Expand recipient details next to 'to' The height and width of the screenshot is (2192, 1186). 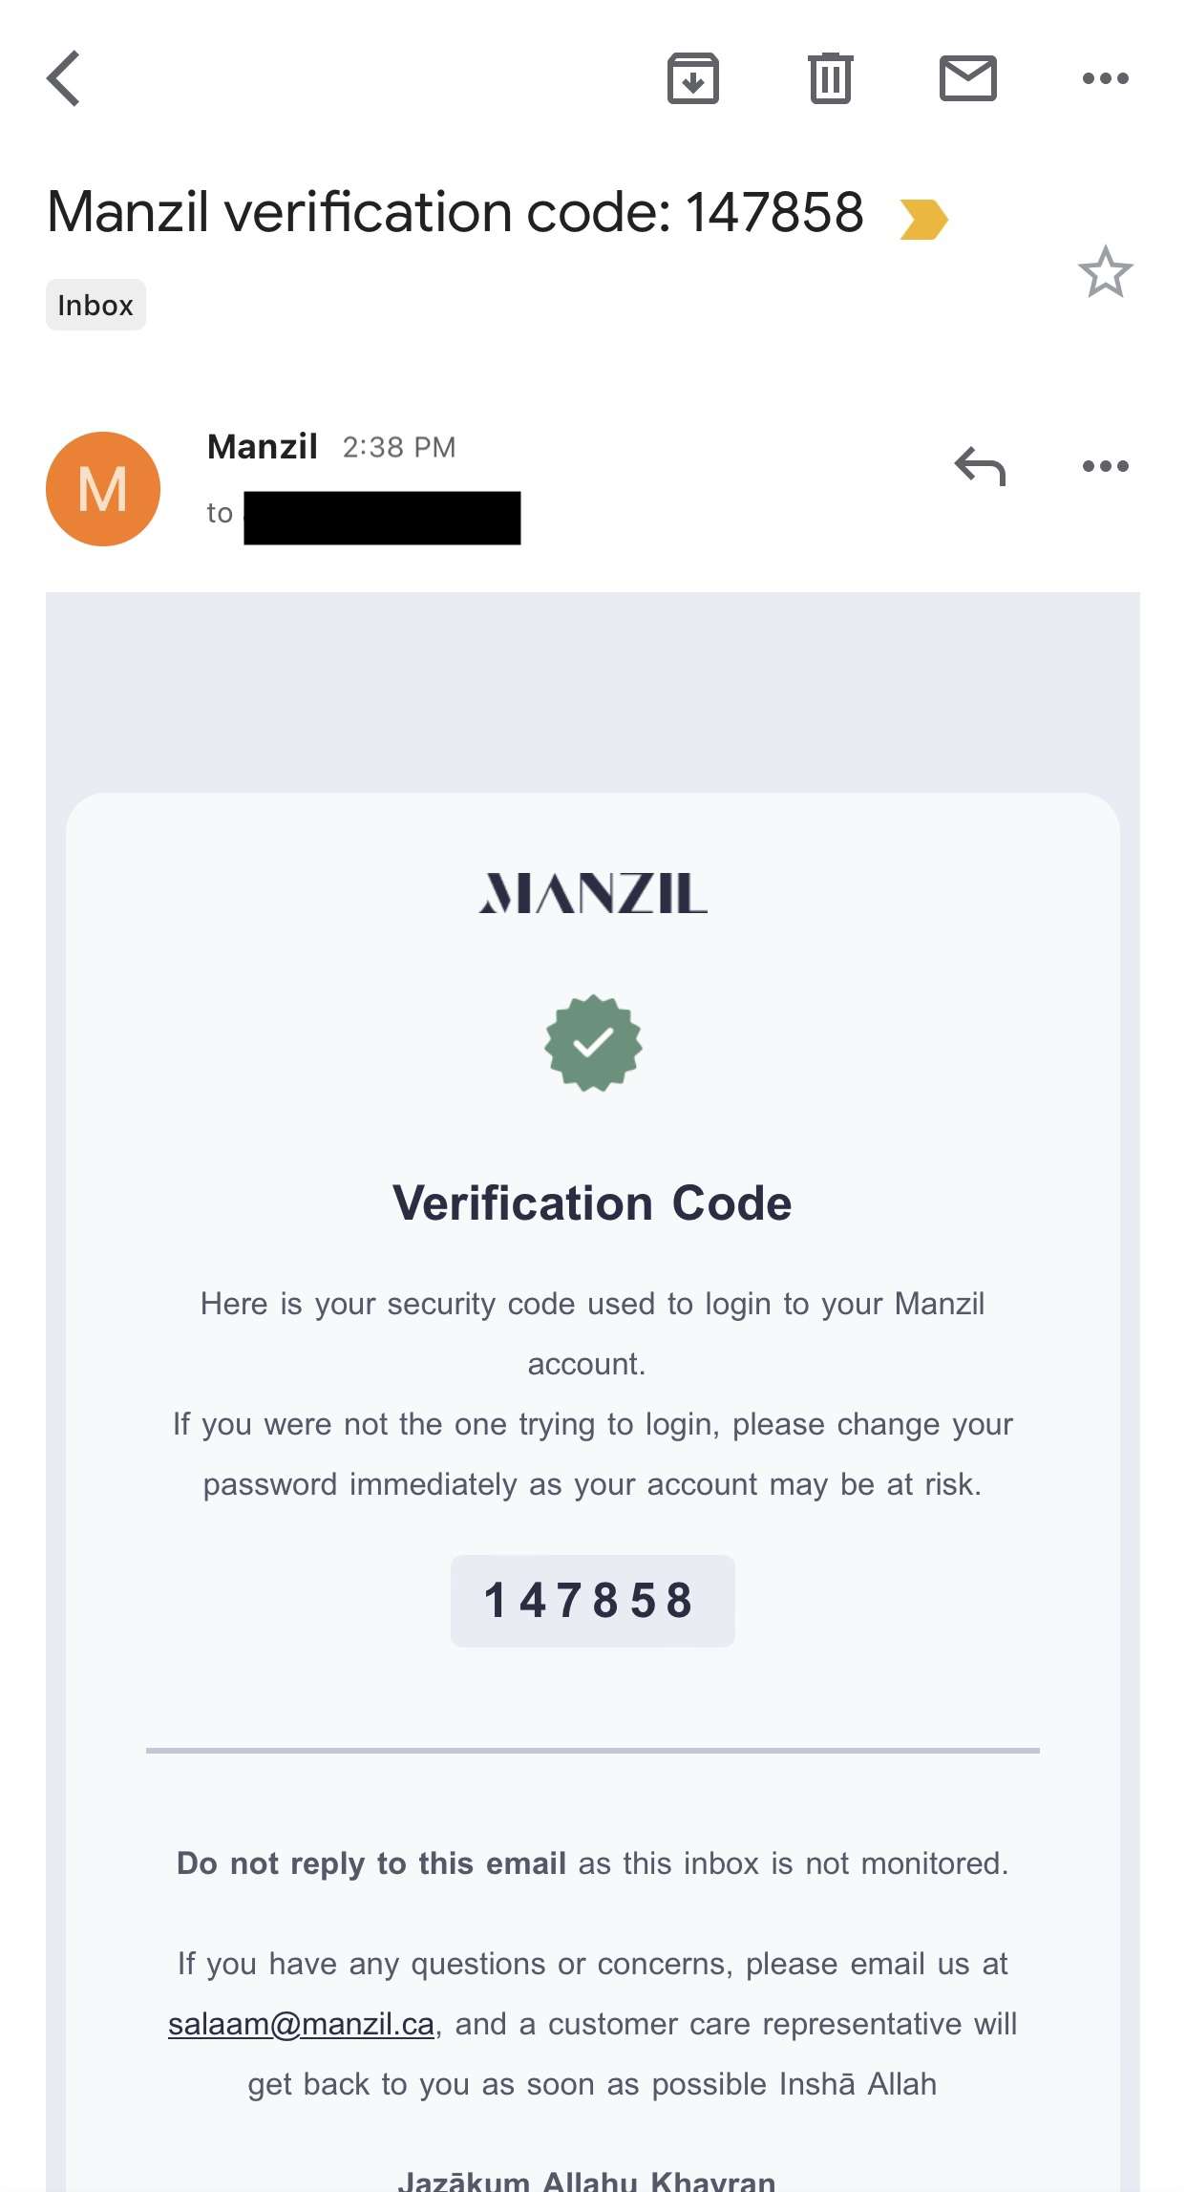coord(364,517)
